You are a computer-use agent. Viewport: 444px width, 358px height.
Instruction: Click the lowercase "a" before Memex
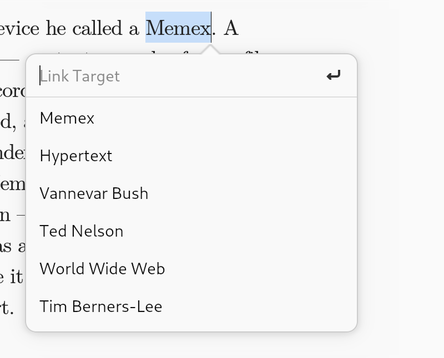(x=134, y=29)
